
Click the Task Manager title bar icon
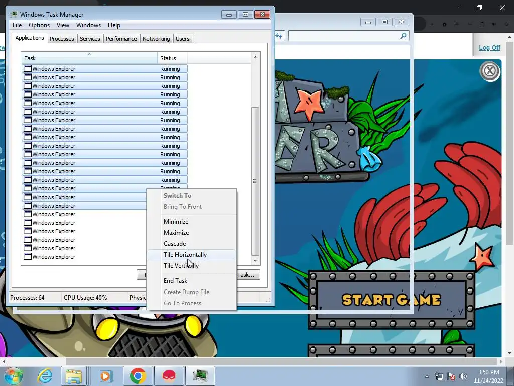[14, 14]
